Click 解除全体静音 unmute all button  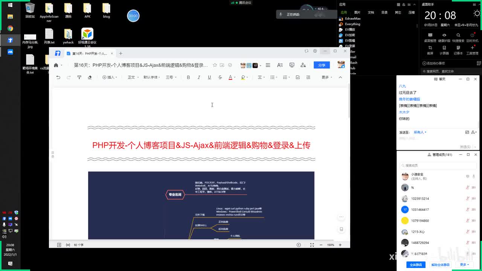pos(441,265)
